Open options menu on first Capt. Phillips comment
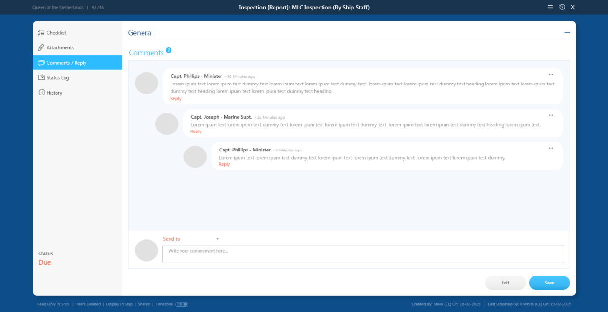The height and width of the screenshot is (312, 608). (551, 75)
